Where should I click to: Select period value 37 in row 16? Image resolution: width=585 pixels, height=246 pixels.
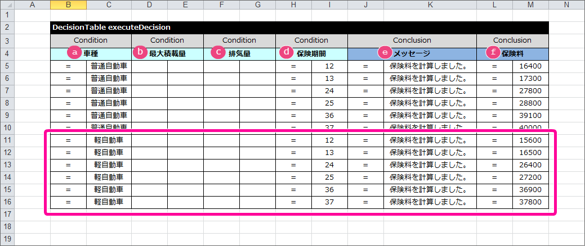tap(329, 202)
